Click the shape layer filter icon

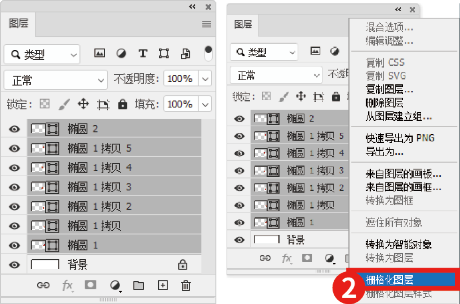[164, 54]
